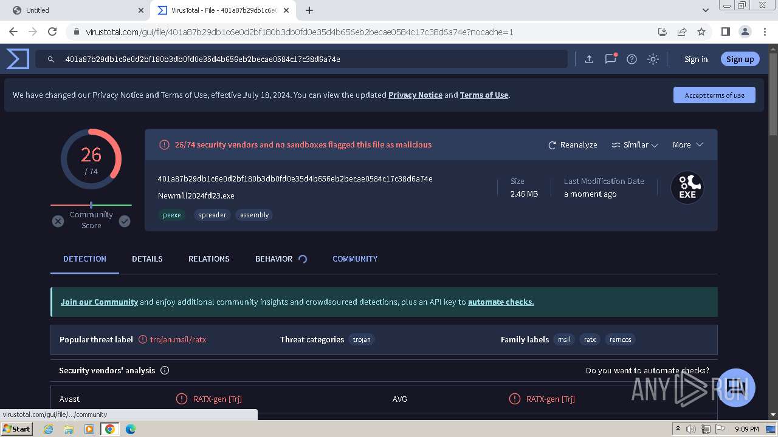Click the EXE file type icon
Screen dimensions: 778x437
pos(687,188)
